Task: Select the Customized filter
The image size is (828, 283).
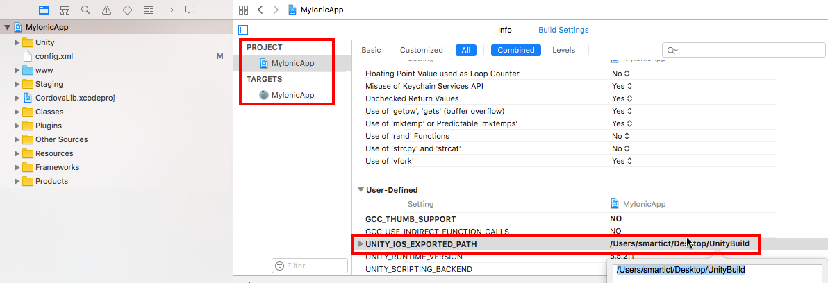Action: coord(422,50)
